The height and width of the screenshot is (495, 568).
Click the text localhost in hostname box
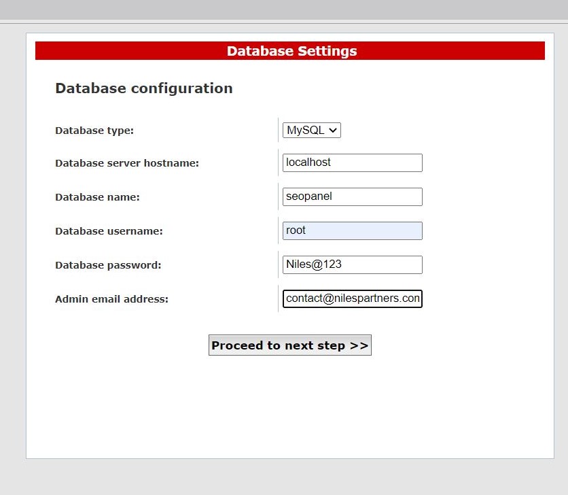[308, 163]
